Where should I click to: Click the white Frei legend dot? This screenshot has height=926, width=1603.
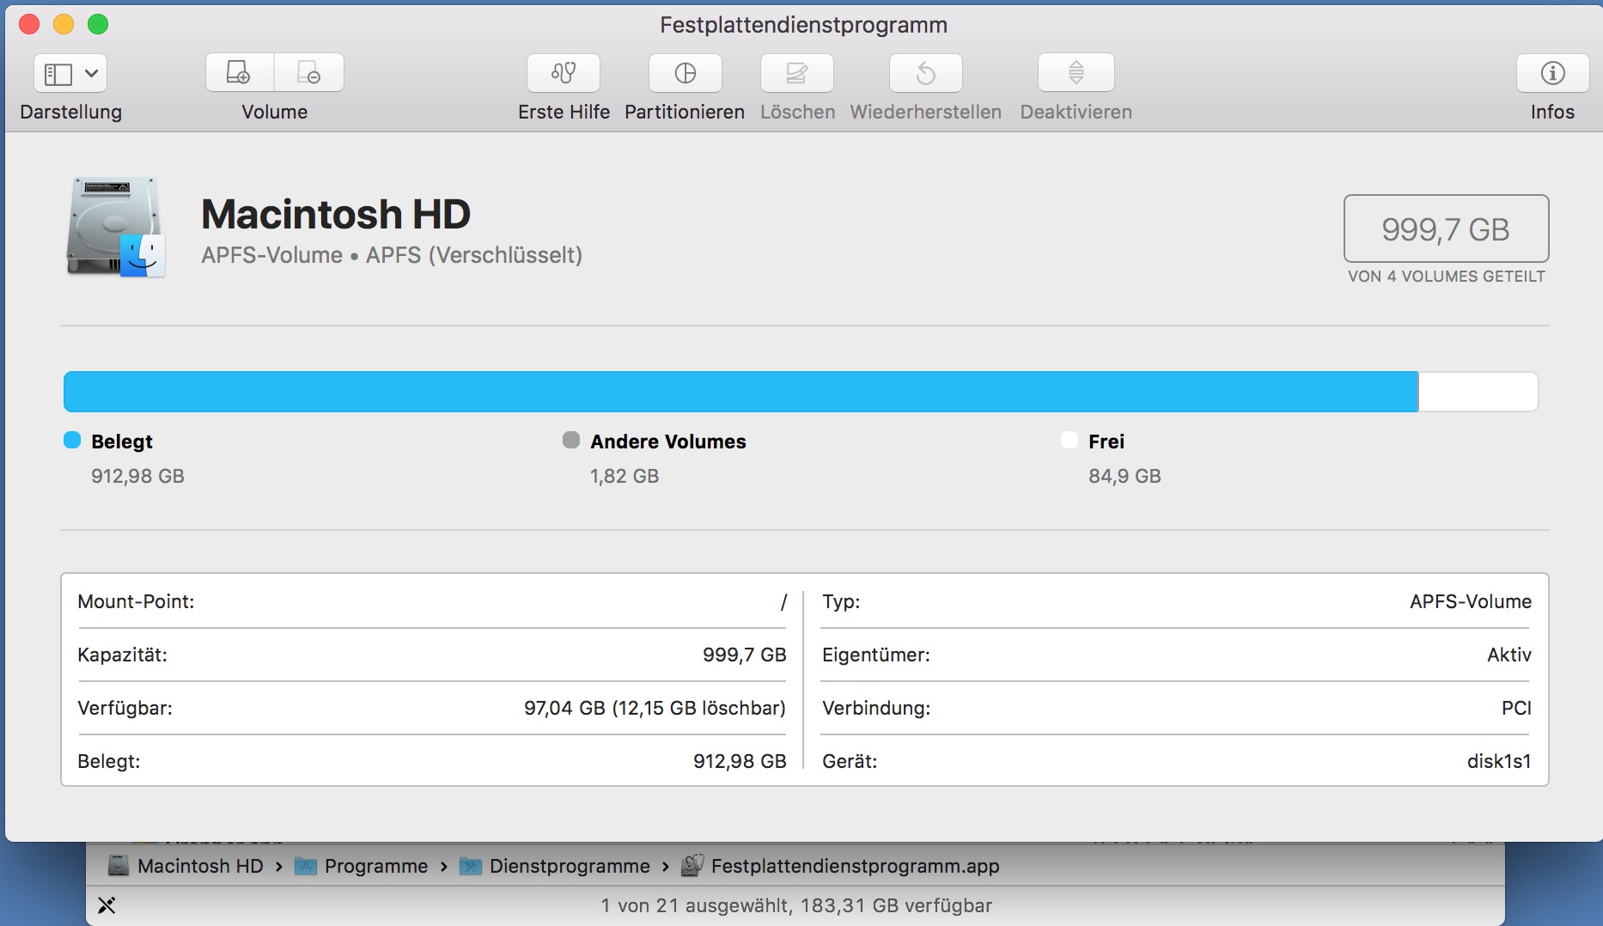tap(1070, 440)
